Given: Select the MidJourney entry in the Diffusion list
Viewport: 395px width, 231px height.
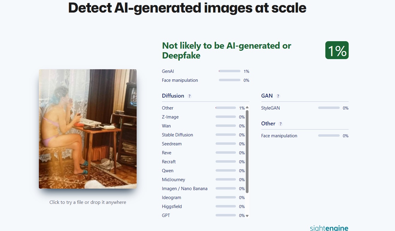Looking at the screenshot, I should pyautogui.click(x=173, y=180).
